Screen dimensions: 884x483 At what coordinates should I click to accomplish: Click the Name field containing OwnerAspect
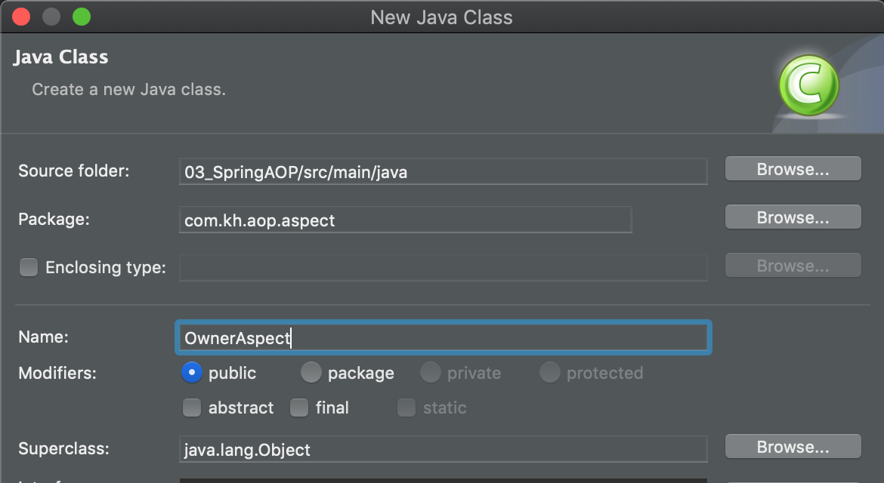click(x=443, y=337)
